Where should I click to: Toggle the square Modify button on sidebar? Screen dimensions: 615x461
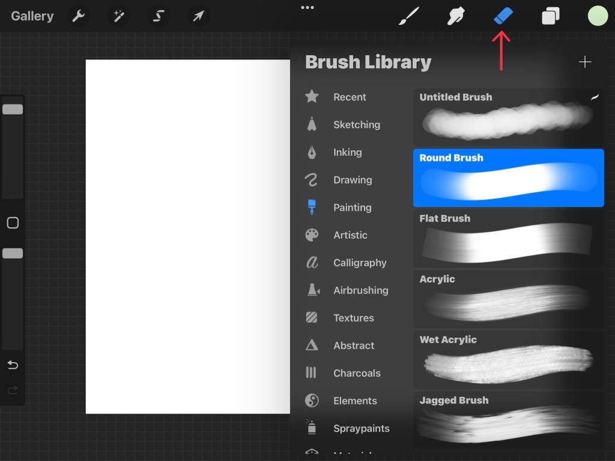pos(13,223)
